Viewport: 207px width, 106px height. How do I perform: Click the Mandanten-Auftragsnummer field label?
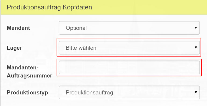tap(30, 72)
